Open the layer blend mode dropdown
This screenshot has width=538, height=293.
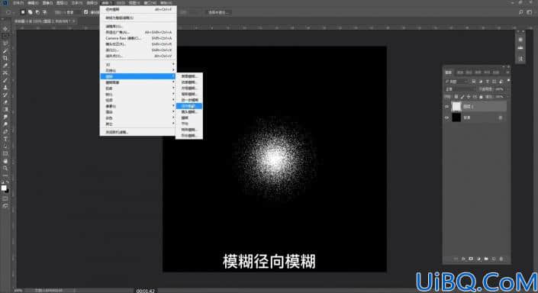point(460,89)
